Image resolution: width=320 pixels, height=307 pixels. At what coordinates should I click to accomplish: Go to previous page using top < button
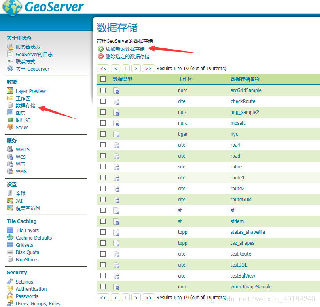point(116,68)
